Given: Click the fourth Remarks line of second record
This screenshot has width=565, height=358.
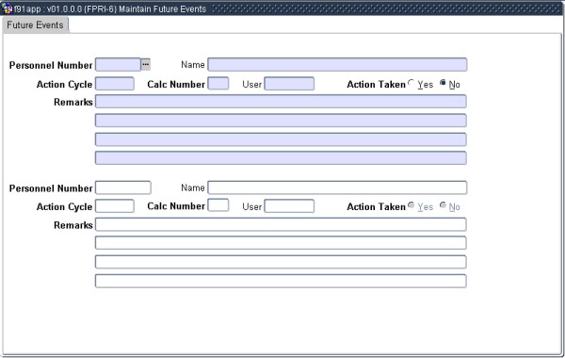Looking at the screenshot, I should 281,281.
